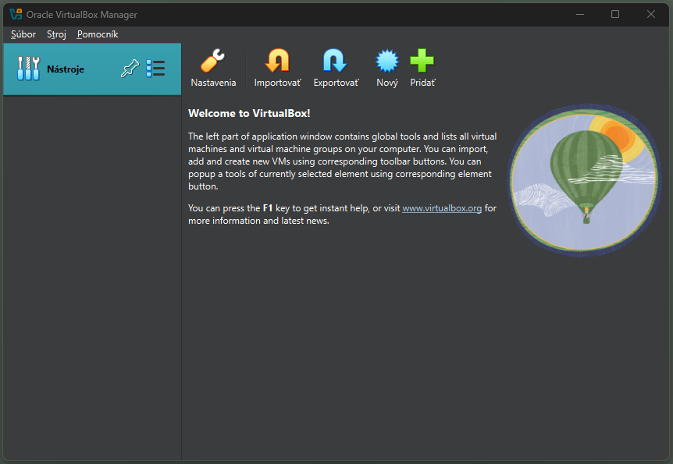The image size is (673, 464).
Task: Open the Nastavenia settings wrench icon
Action: pos(213,61)
